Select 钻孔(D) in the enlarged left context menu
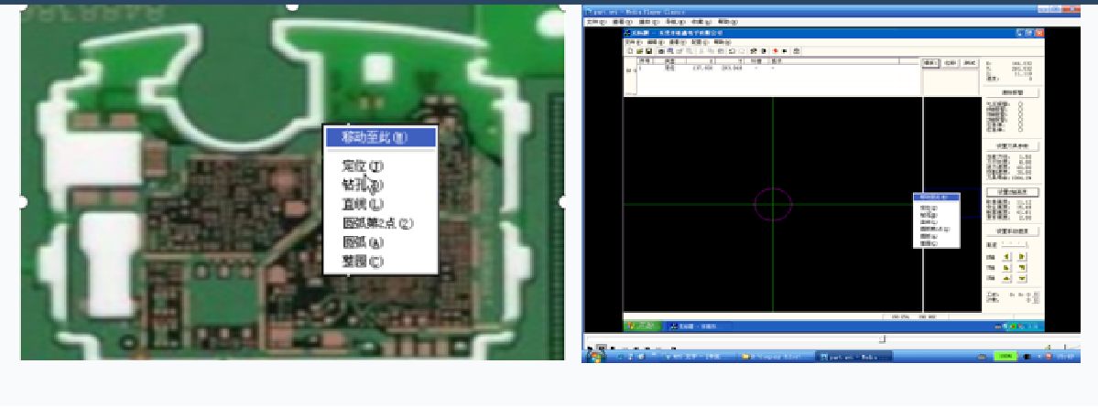This screenshot has width=1098, height=407. click(363, 186)
